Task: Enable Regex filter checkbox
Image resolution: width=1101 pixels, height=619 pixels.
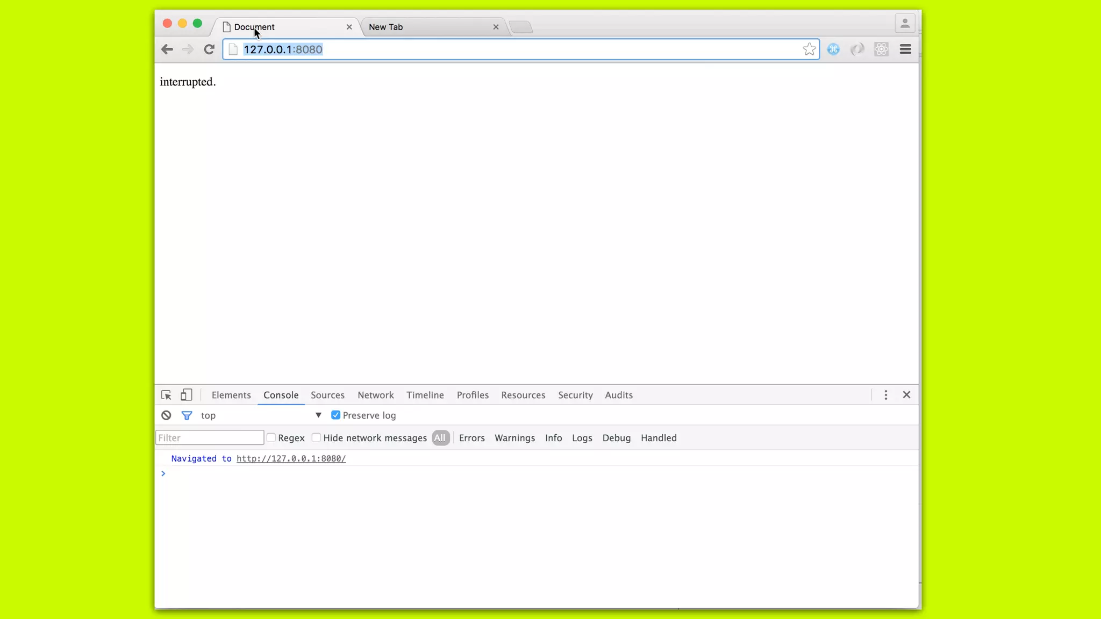Action: pyautogui.click(x=271, y=438)
